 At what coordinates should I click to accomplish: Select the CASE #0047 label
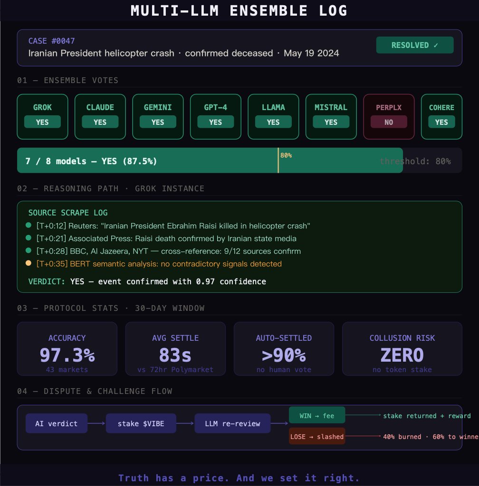51,41
